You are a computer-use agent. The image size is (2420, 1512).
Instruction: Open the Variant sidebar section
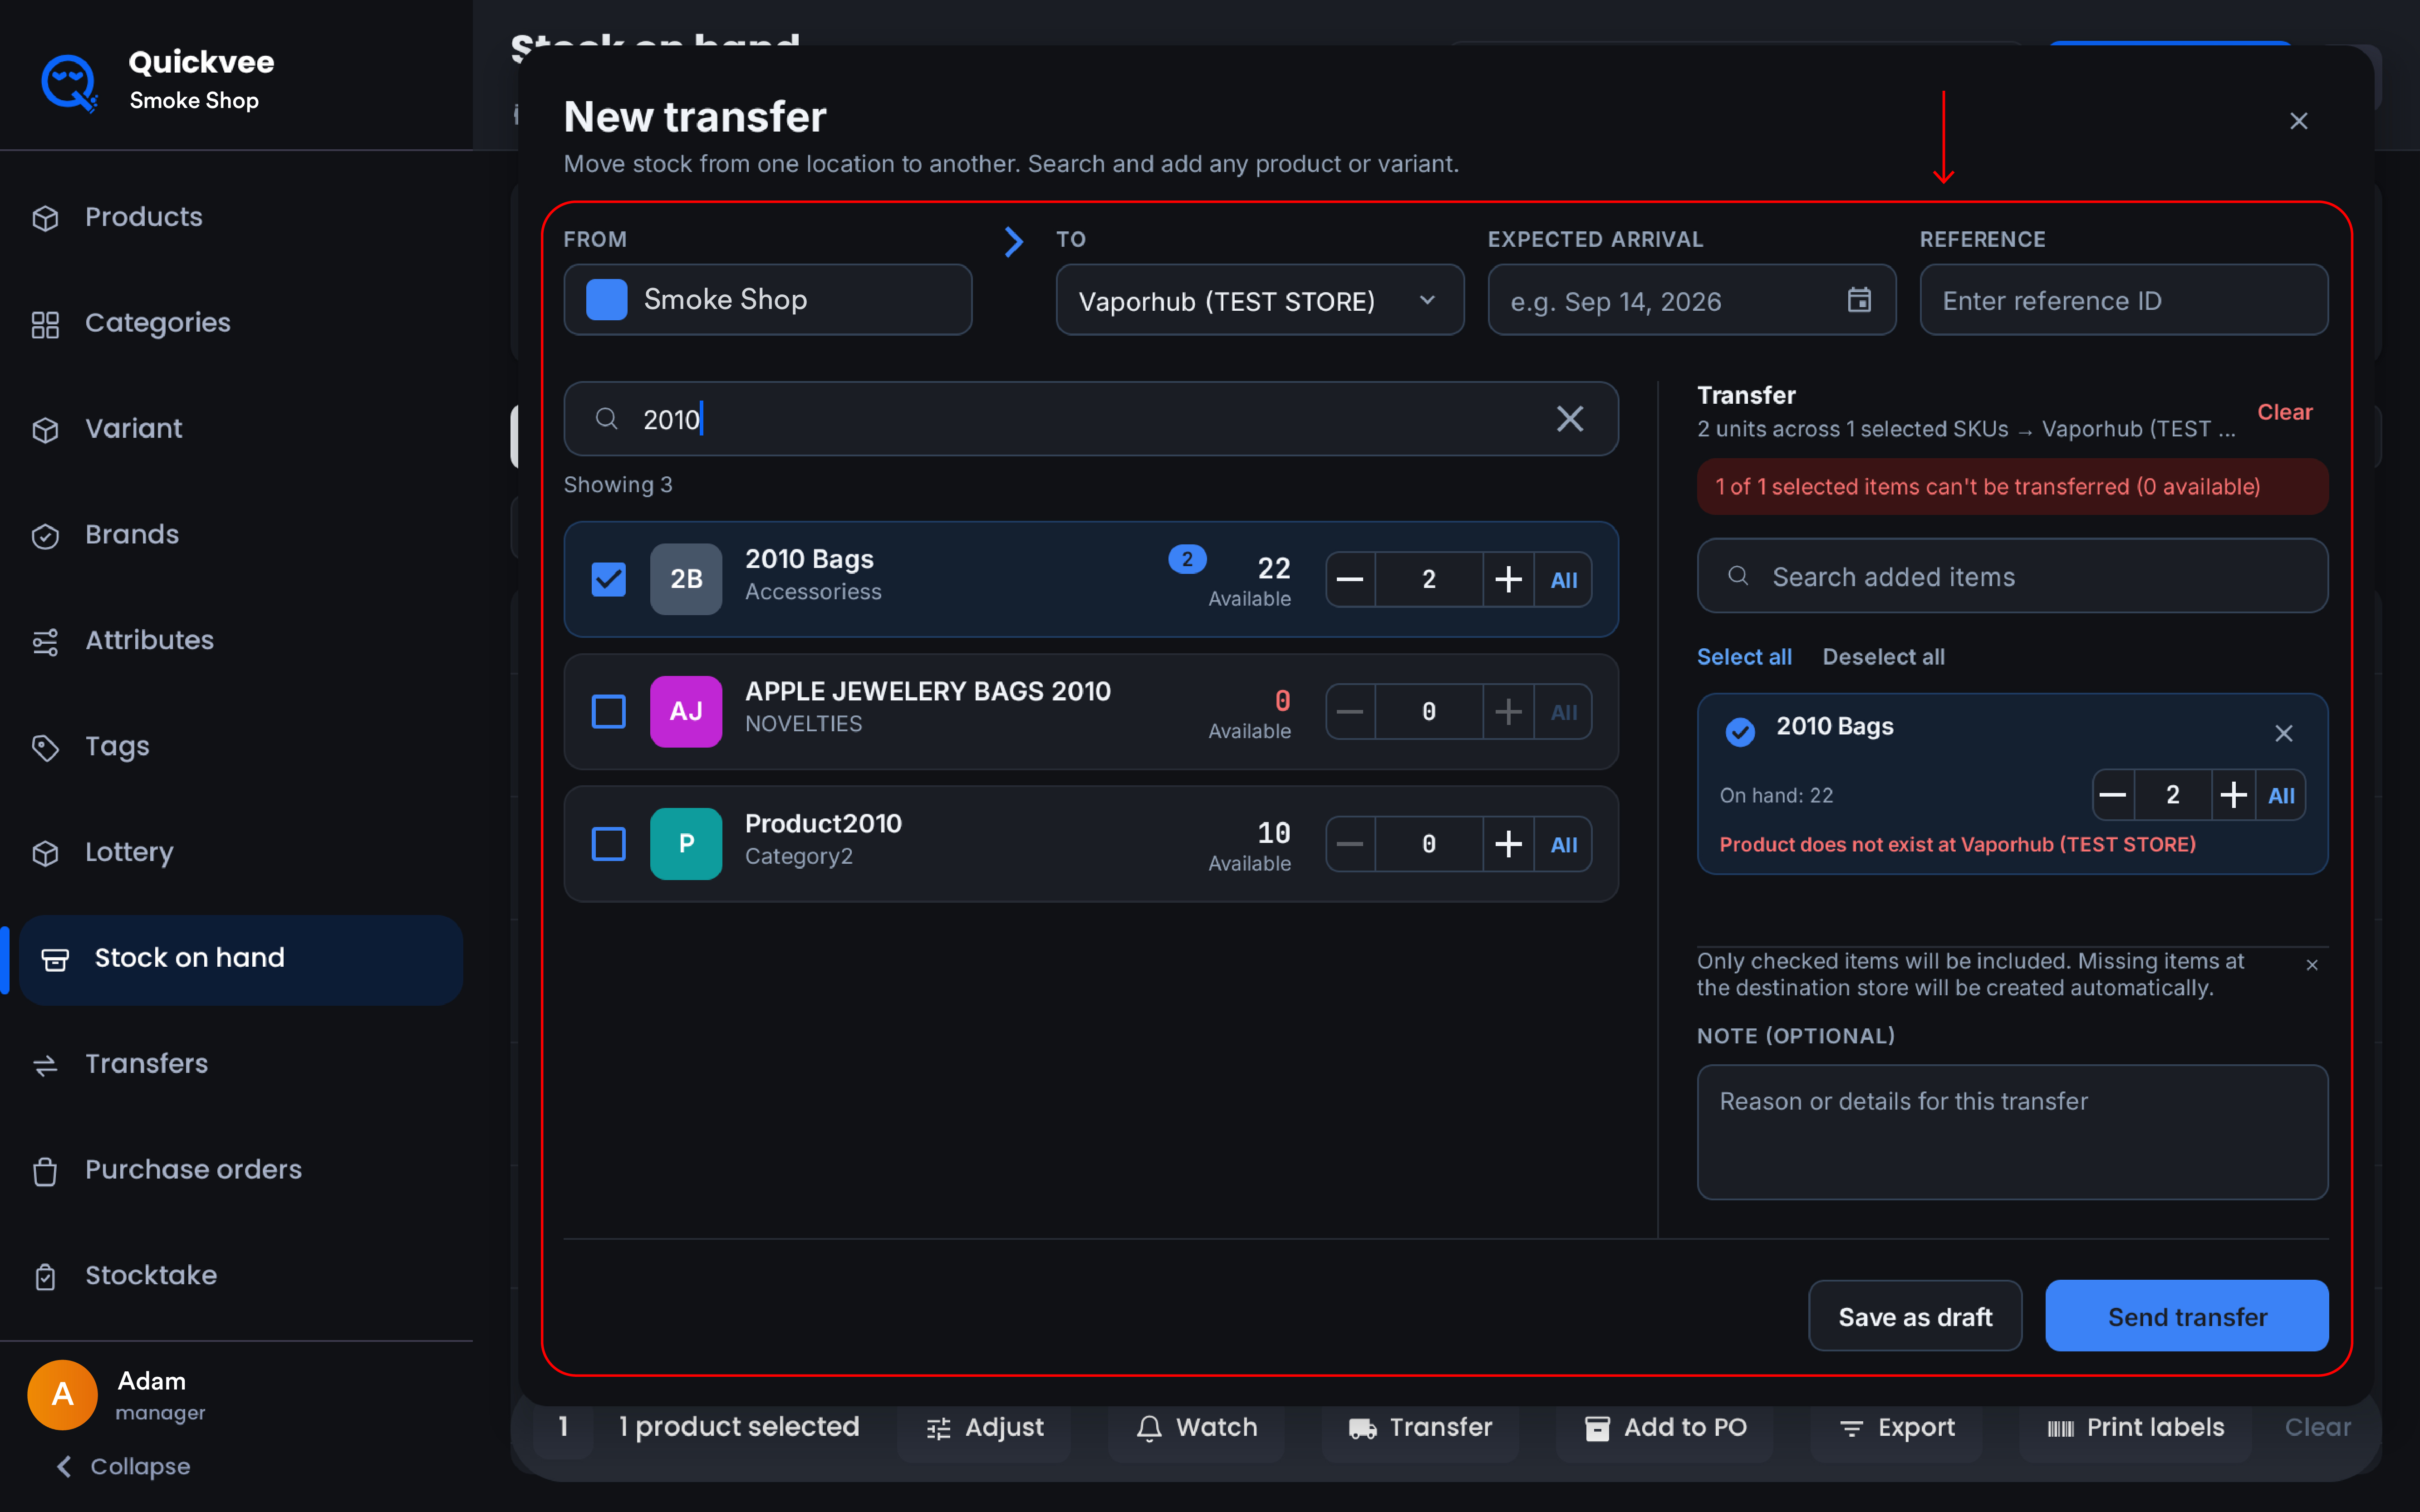(x=134, y=429)
